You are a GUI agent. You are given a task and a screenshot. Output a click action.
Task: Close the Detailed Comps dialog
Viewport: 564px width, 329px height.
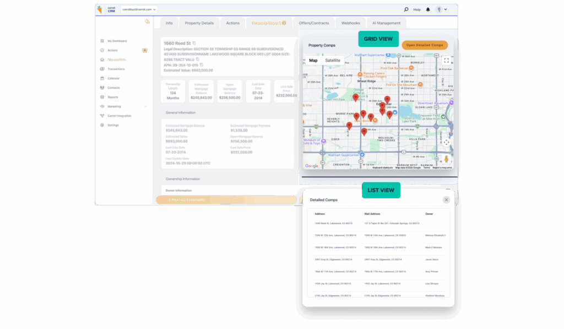pos(446,199)
